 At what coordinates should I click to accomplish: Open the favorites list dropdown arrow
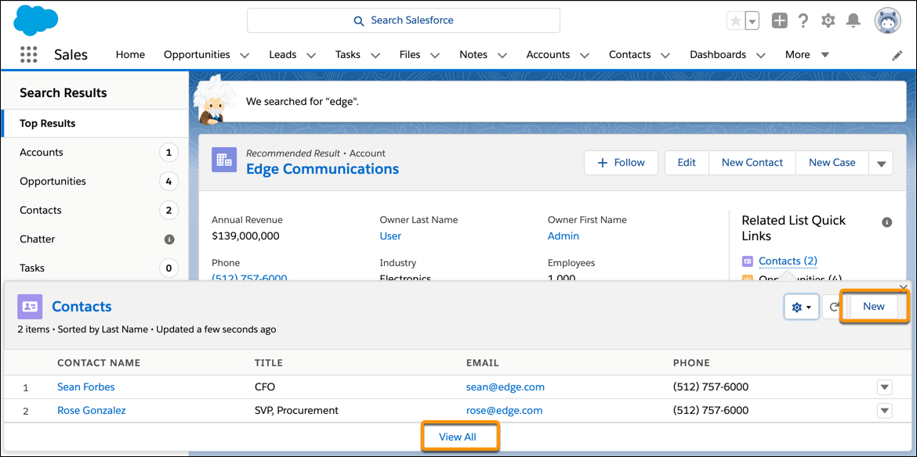point(752,21)
